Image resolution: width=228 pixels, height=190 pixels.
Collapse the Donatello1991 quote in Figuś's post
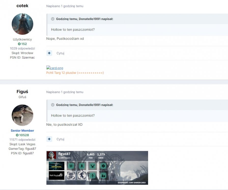pos(53,105)
